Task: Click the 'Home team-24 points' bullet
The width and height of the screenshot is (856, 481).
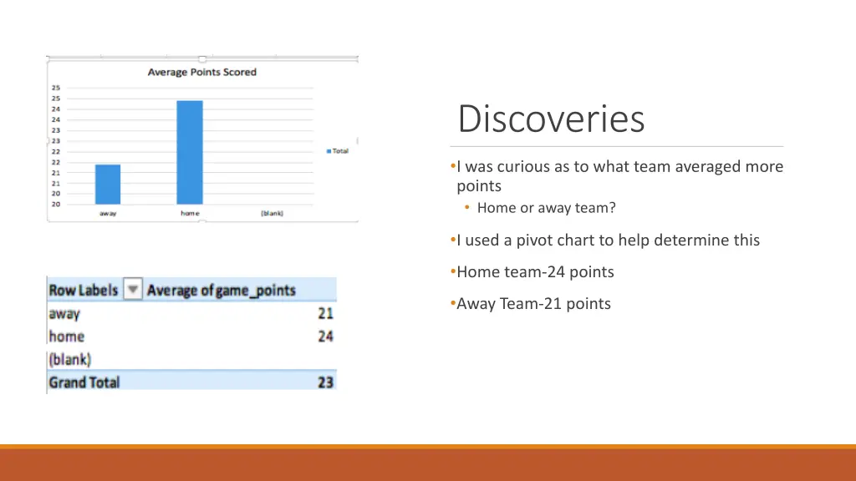Action: pos(535,271)
